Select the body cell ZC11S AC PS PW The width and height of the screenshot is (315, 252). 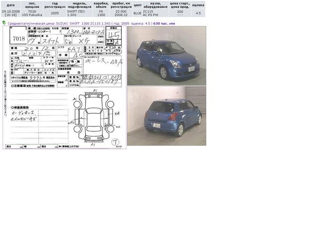[156, 13]
